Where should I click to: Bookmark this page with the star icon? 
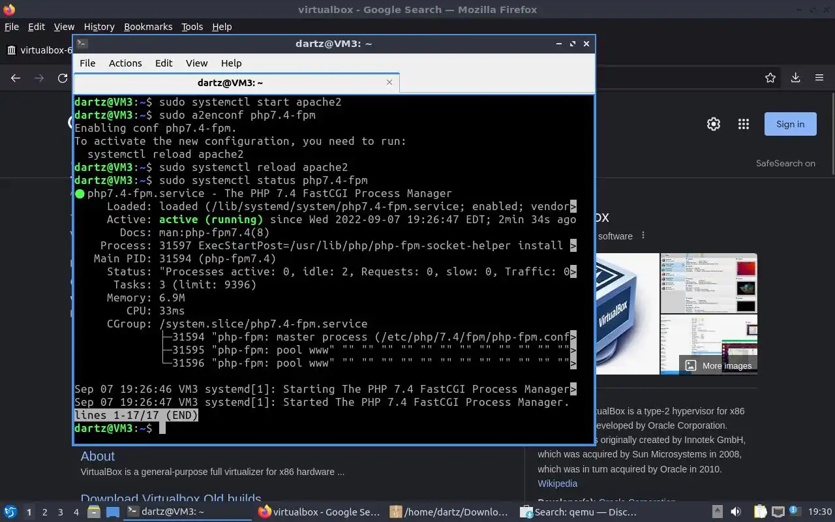click(770, 78)
